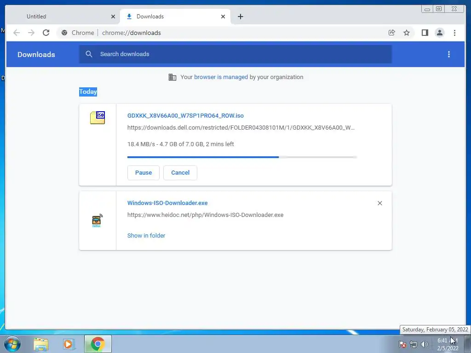The height and width of the screenshot is (353, 471).
Task: Open Windows Explorer from taskbar
Action: (41, 344)
